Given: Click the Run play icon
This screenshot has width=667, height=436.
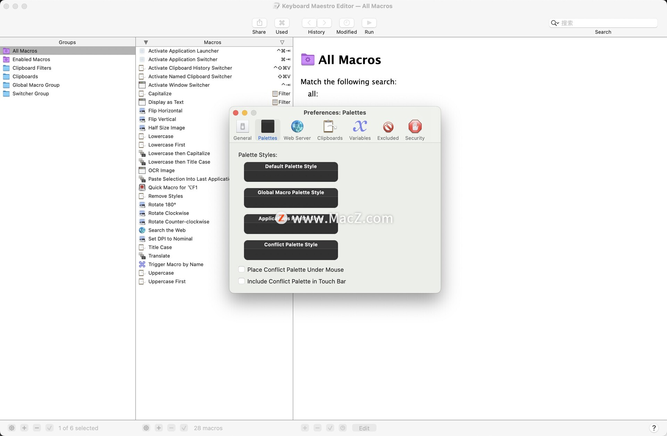Looking at the screenshot, I should [369, 23].
